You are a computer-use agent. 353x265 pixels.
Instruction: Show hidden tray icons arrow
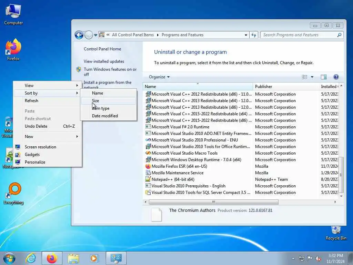[293, 258]
